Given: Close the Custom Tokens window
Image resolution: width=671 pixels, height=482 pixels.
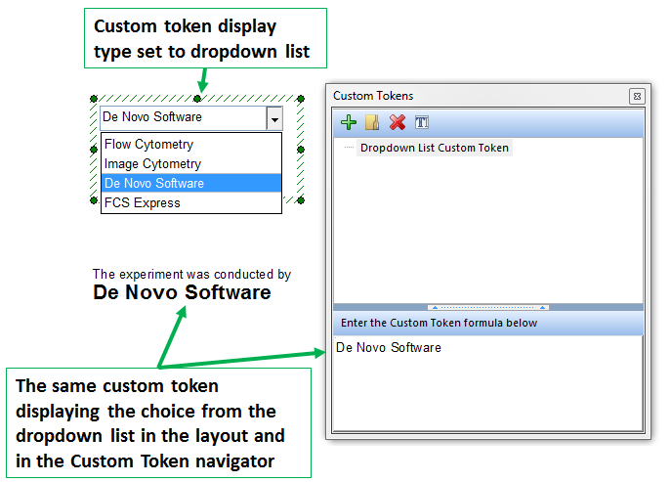Looking at the screenshot, I should click(x=637, y=96).
